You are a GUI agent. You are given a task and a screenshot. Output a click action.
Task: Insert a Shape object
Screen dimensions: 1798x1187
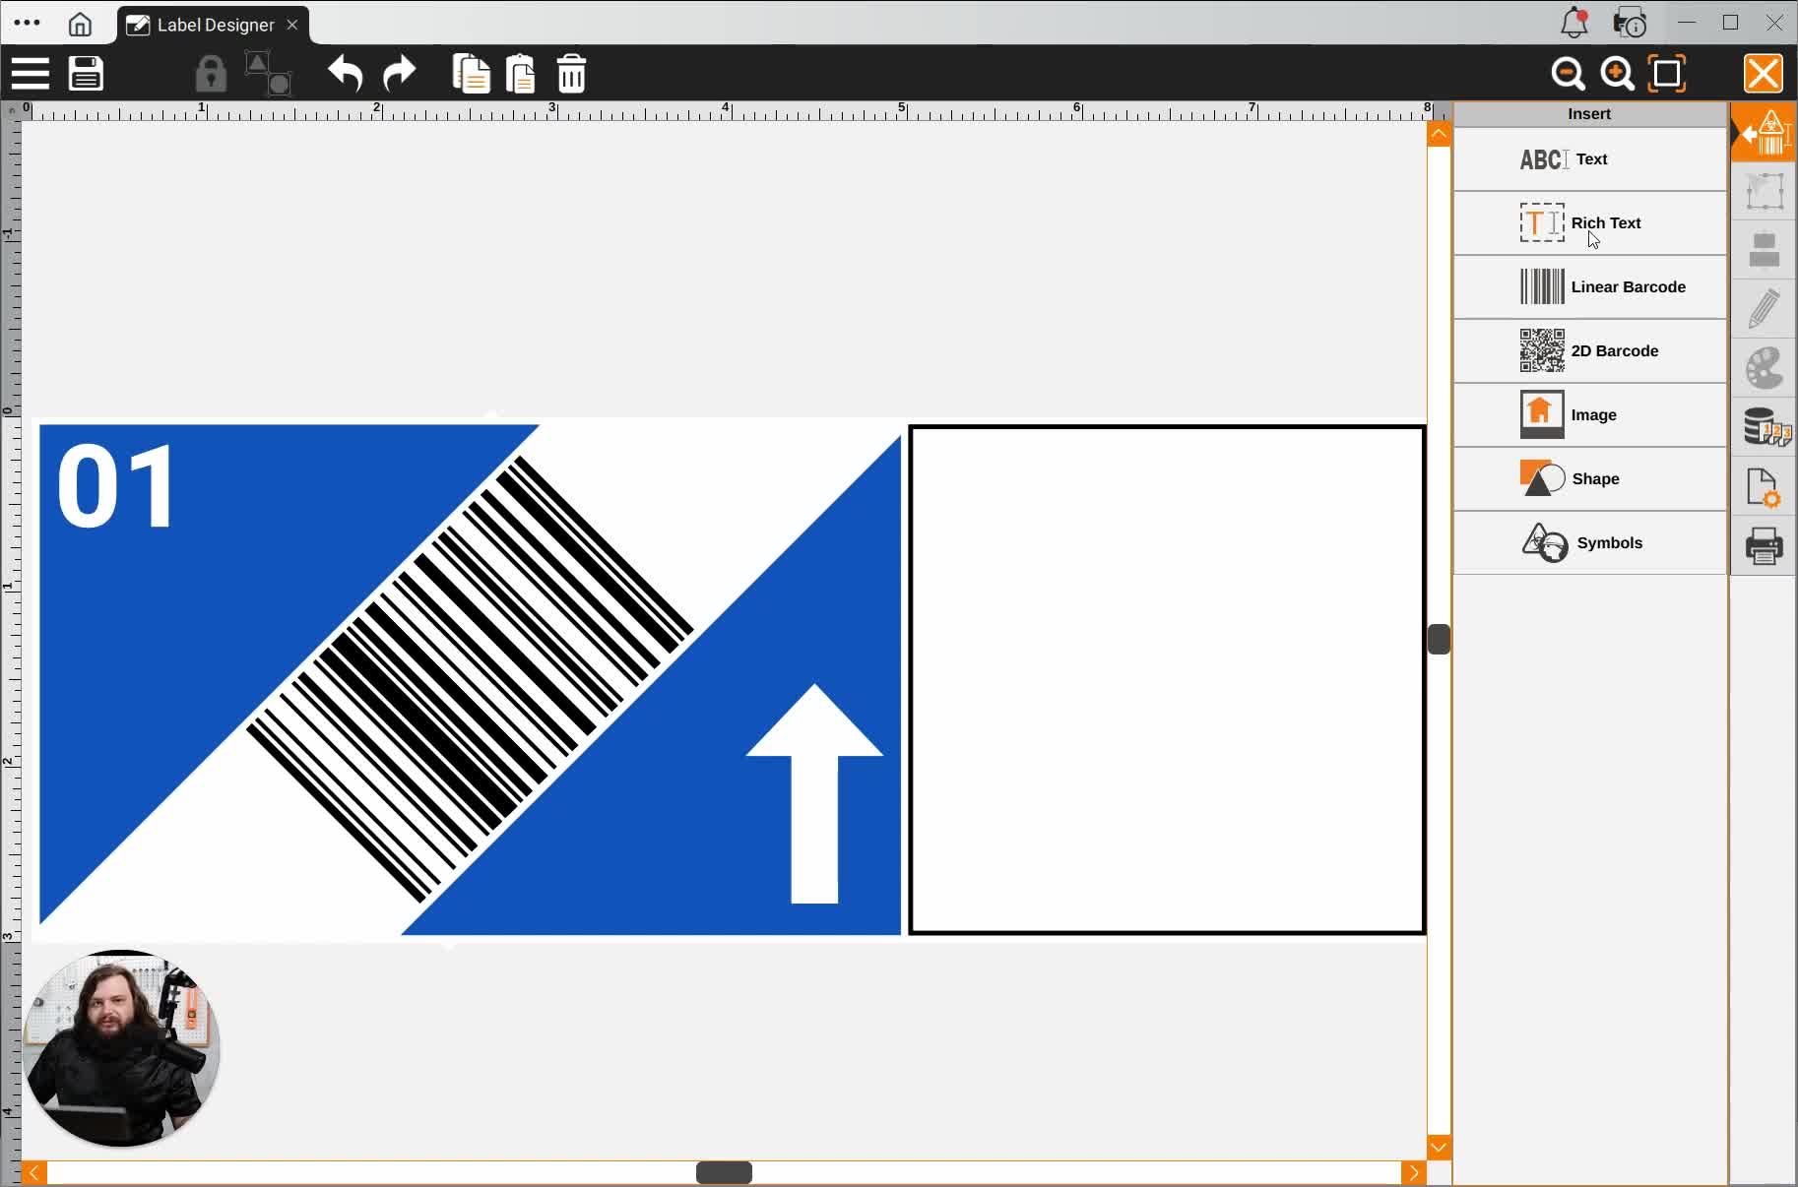pyautogui.click(x=1590, y=479)
